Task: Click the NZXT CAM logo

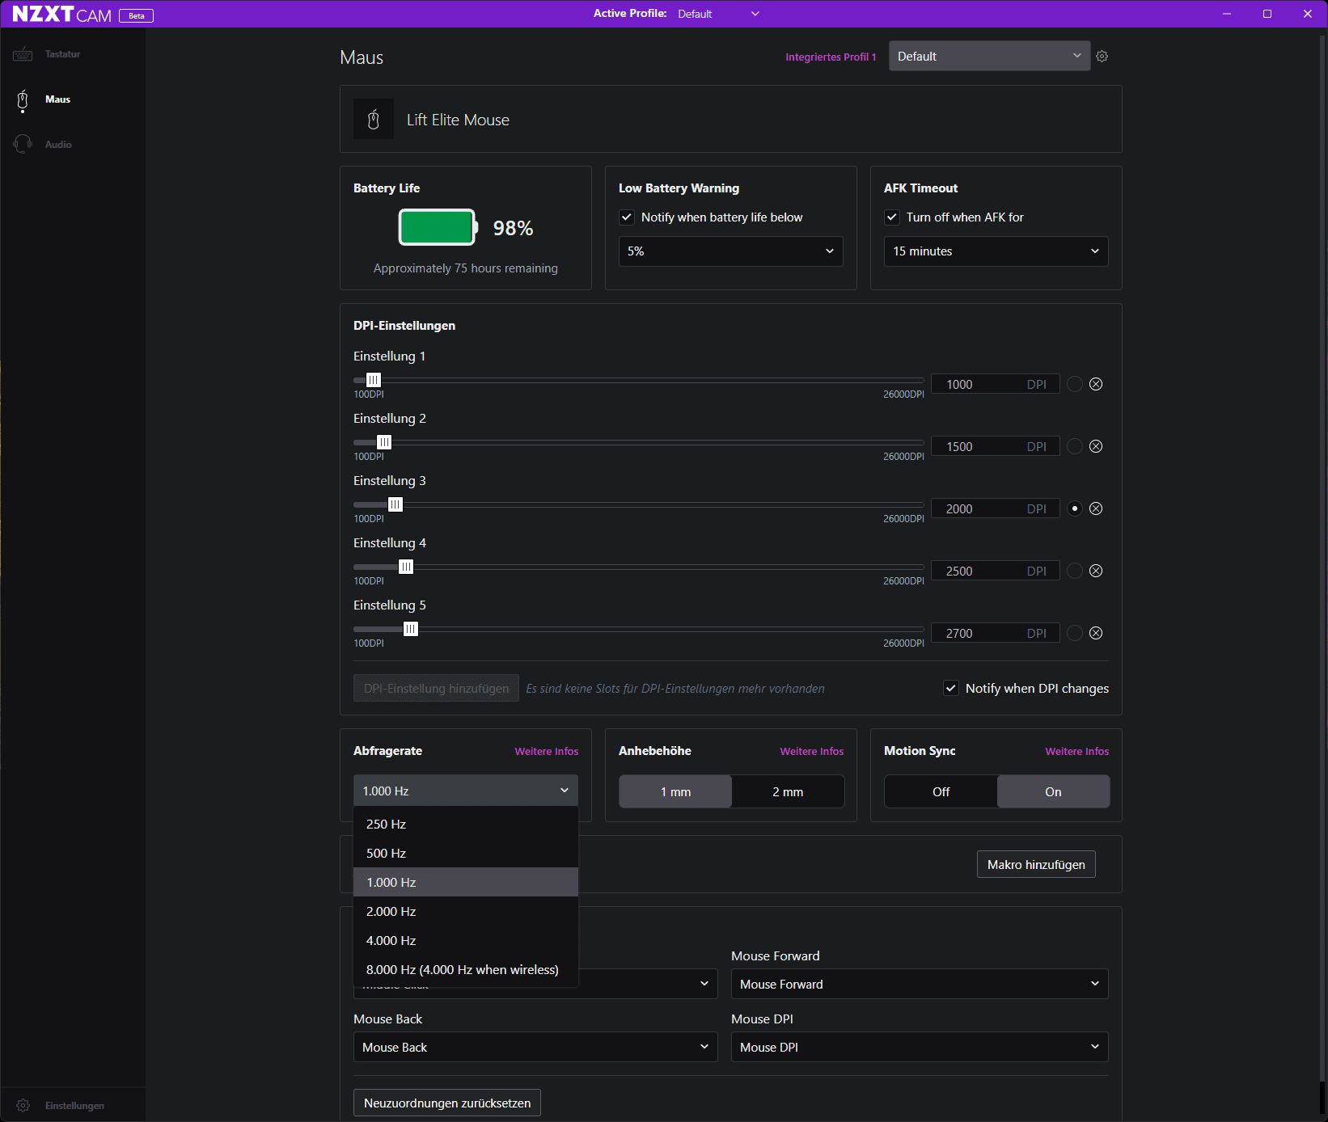Action: pyautogui.click(x=62, y=15)
